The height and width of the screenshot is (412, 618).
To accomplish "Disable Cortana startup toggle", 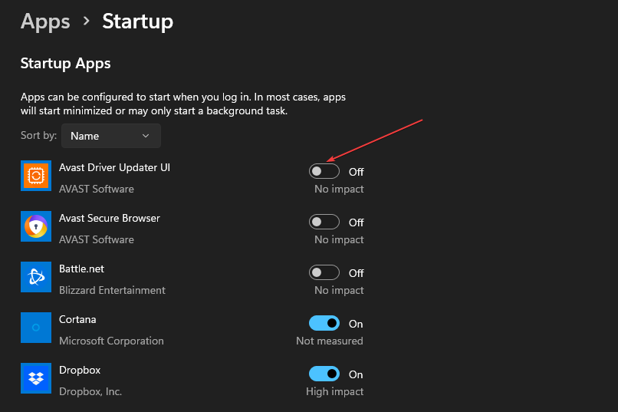I will click(324, 323).
